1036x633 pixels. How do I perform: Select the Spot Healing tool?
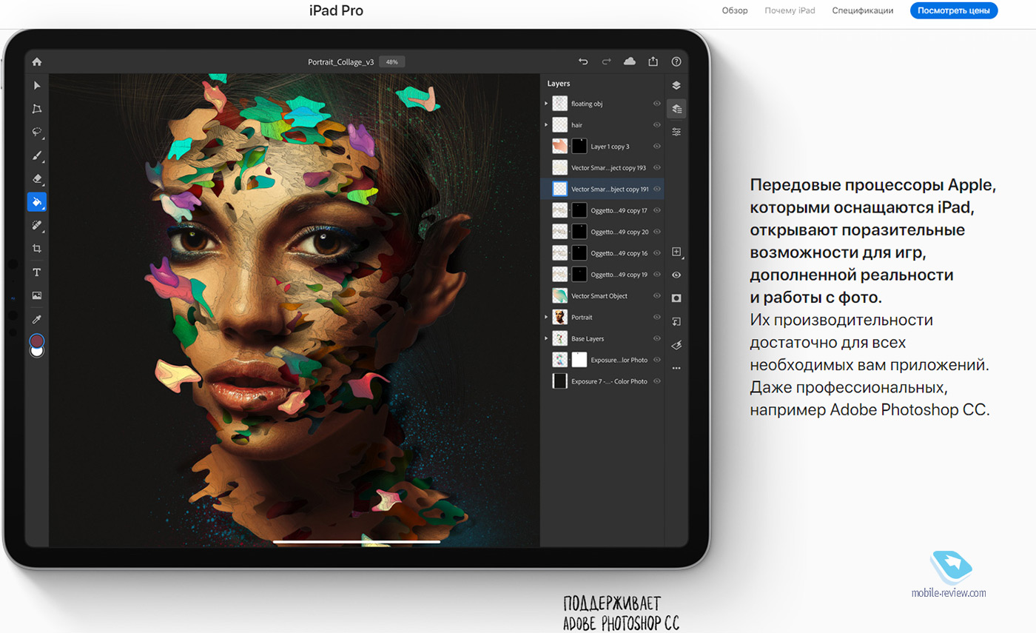(37, 225)
